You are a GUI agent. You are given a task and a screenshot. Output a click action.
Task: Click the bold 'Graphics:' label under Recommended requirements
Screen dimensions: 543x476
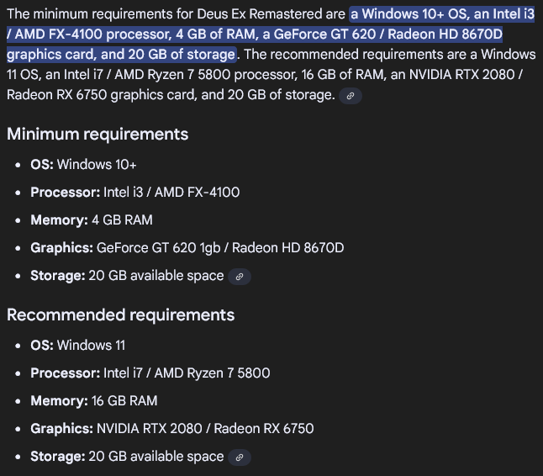61,428
